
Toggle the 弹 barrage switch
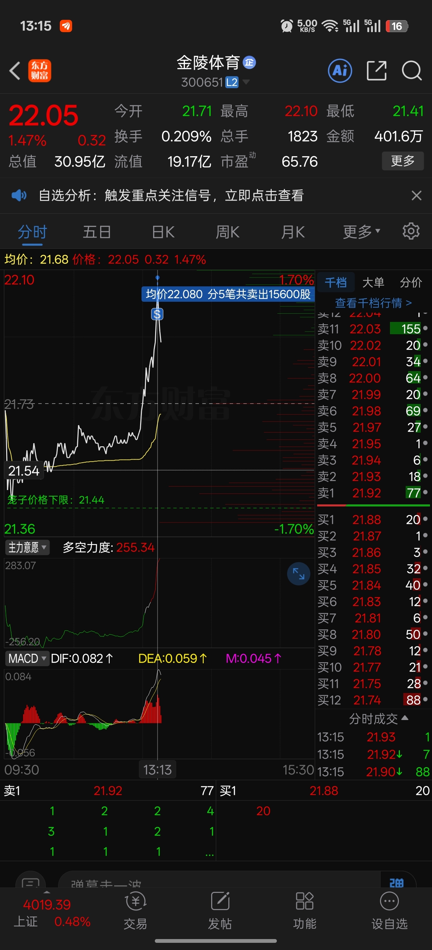click(396, 883)
